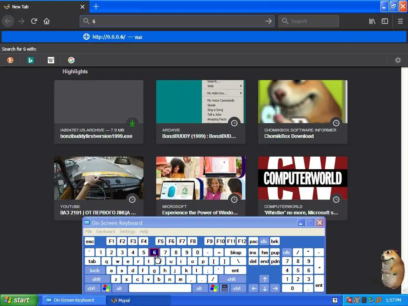Toggle the right alt key
Image resolution: width=408 pixels, height=306 pixels.
(199, 288)
